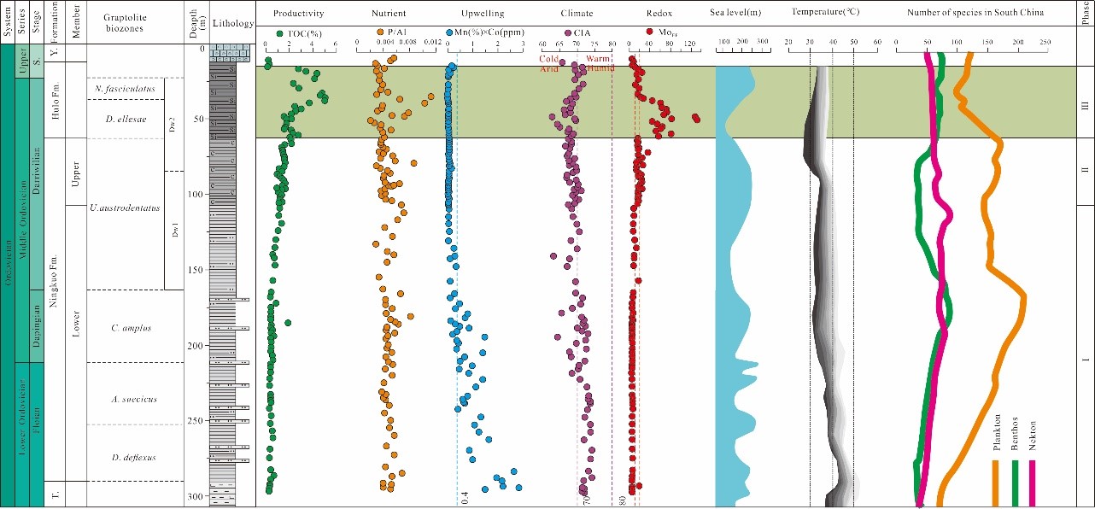
Task: Click the red 'Cold Arid' climate label
Action: [x=549, y=63]
